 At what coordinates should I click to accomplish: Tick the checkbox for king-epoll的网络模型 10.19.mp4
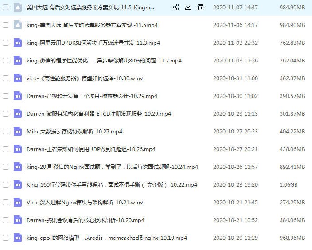pyautogui.click(x=6, y=238)
